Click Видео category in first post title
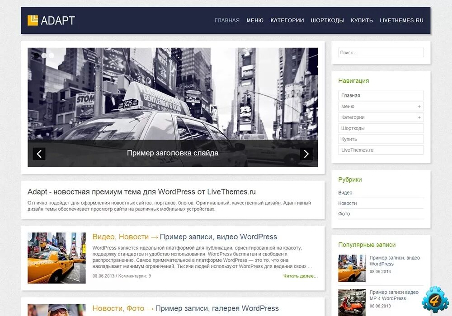The width and height of the screenshot is (452, 316). (x=103, y=237)
